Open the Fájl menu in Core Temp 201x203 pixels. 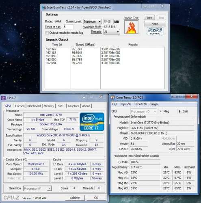coord(115,104)
